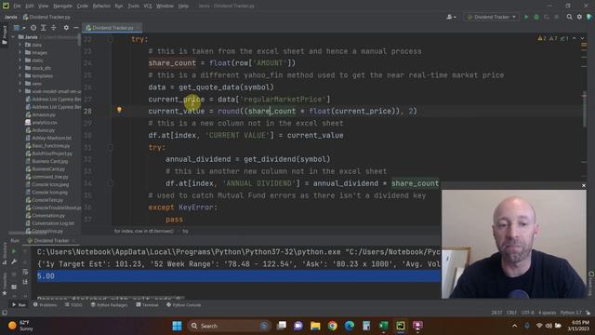Select opened file target icon in Project panel

[x=33, y=28]
